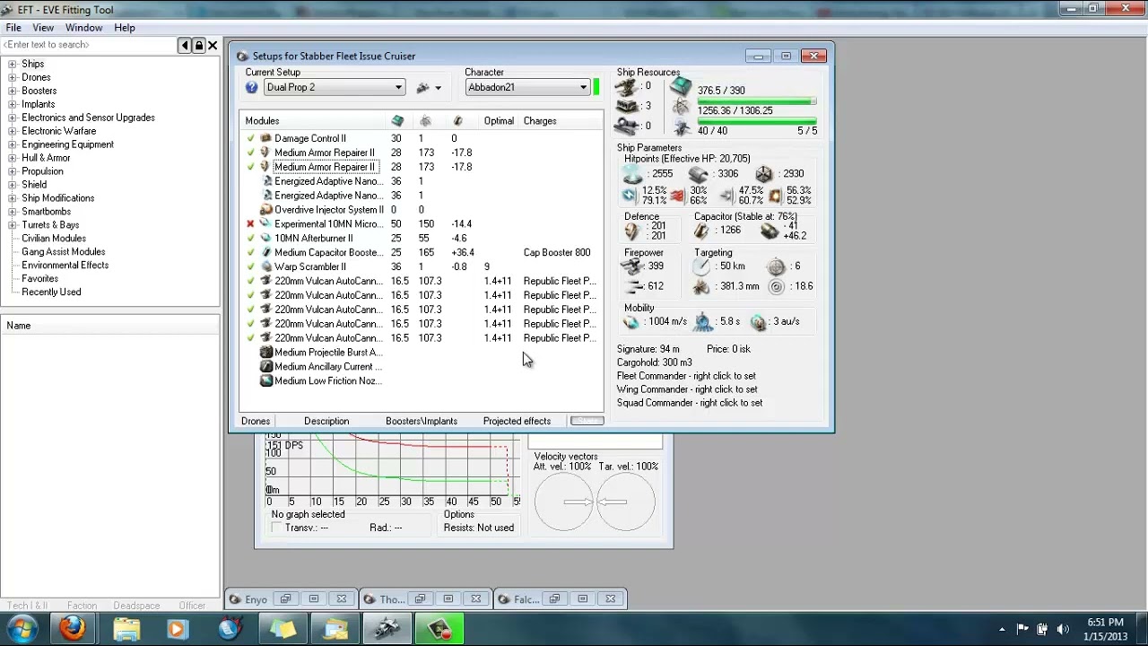
Task: Open the Help menu
Action: coord(125,28)
